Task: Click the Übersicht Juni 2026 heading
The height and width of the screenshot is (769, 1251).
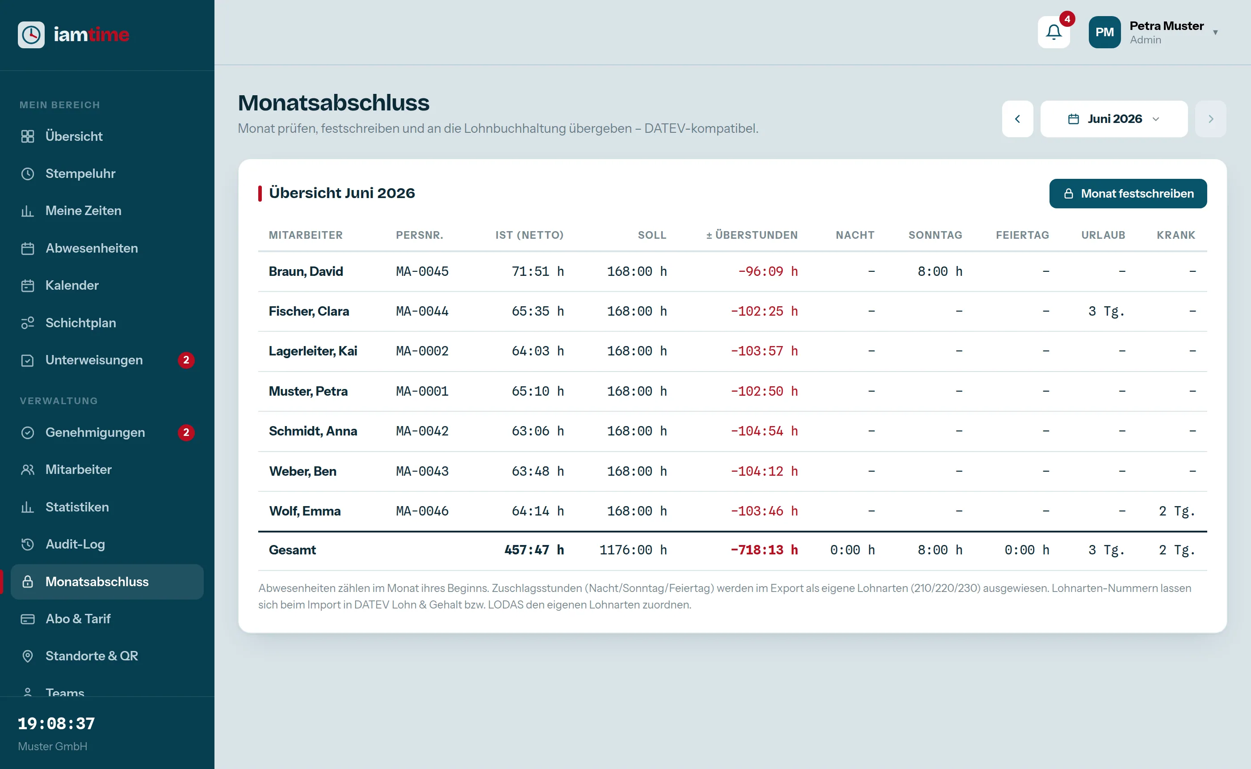Action: 342,193
